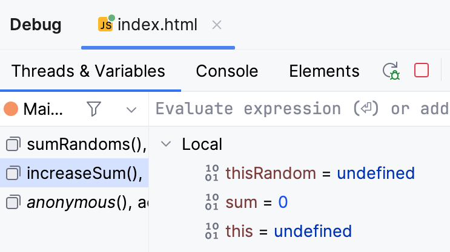Click the sumRandoms() frame icon
450x252 pixels.
tap(12, 144)
